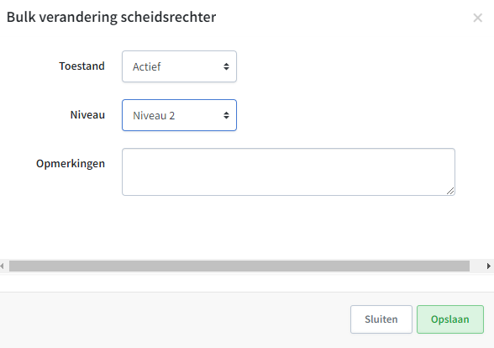The image size is (494, 348).
Task: Click scrollbar track right of the thumb
Action: click(x=477, y=266)
